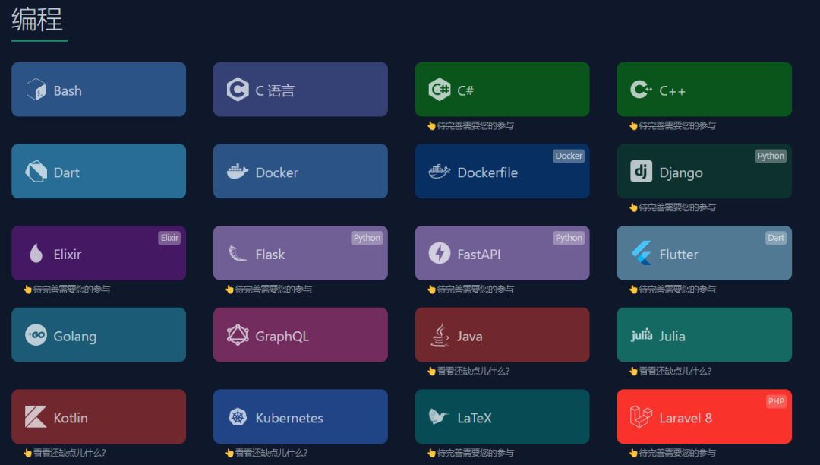Click the Python tag on FastAPI card
Image resolution: width=820 pixels, height=465 pixels.
[569, 238]
